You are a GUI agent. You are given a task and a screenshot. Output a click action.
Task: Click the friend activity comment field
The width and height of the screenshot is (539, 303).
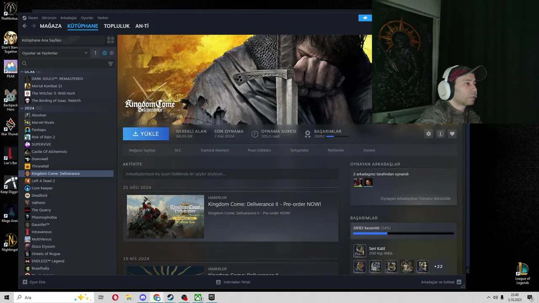pyautogui.click(x=230, y=174)
